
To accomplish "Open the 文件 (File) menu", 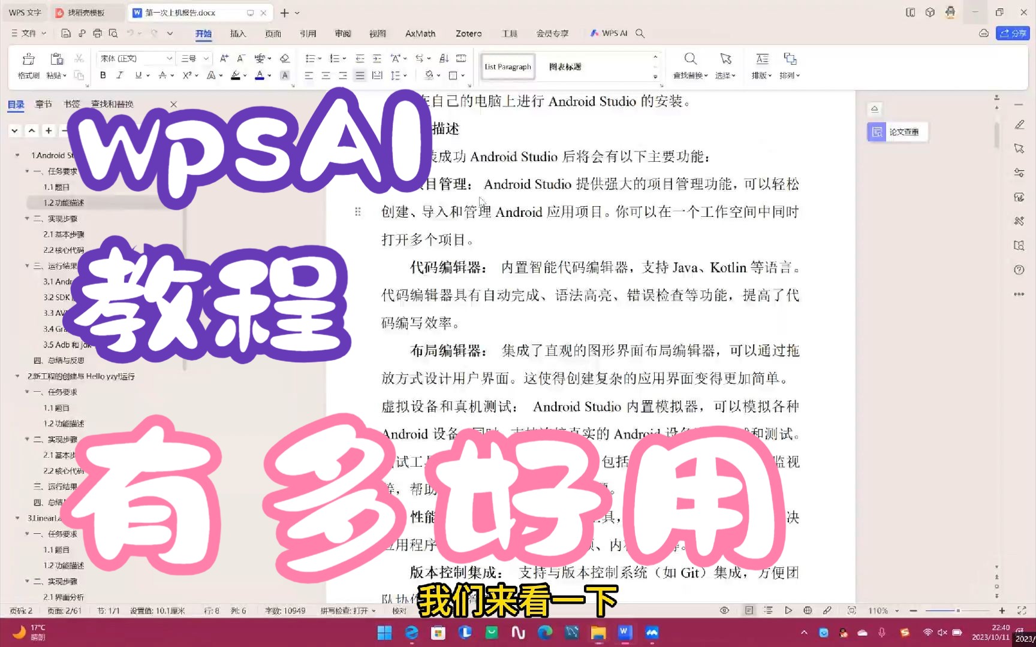I will [x=28, y=34].
